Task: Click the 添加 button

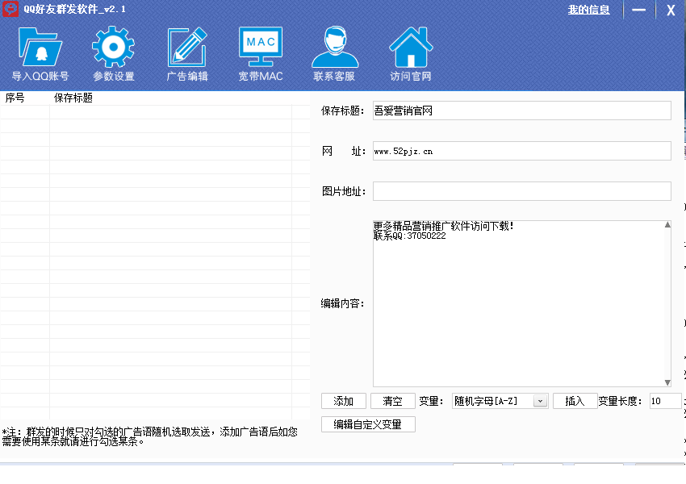Action: tap(344, 401)
